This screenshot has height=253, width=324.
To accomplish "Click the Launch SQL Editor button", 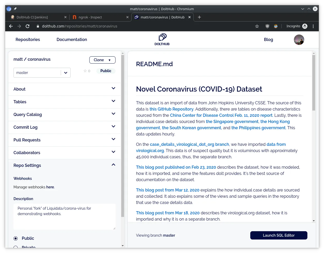I will [x=279, y=235].
